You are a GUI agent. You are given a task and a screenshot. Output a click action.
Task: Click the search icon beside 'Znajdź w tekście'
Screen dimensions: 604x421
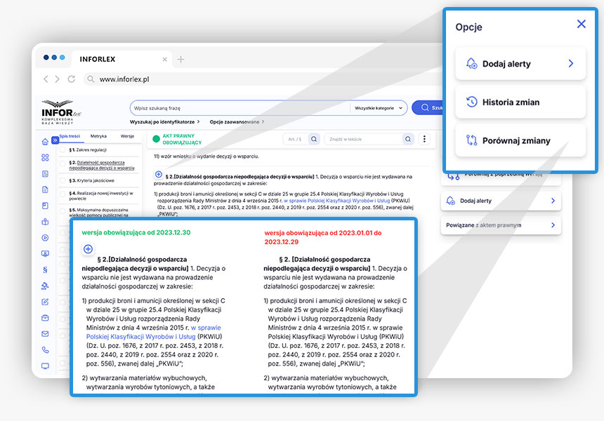tap(408, 139)
